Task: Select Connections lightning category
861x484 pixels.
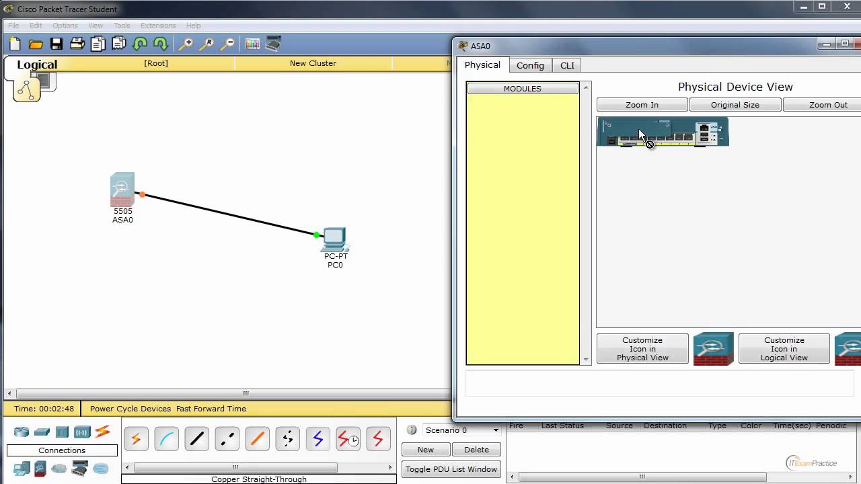Action: (102, 432)
